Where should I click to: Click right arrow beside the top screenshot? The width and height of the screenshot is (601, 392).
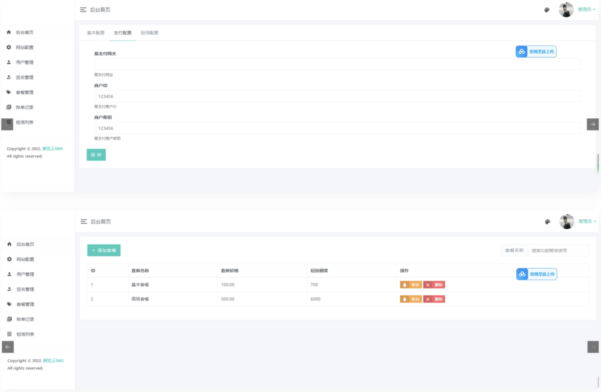593,124
